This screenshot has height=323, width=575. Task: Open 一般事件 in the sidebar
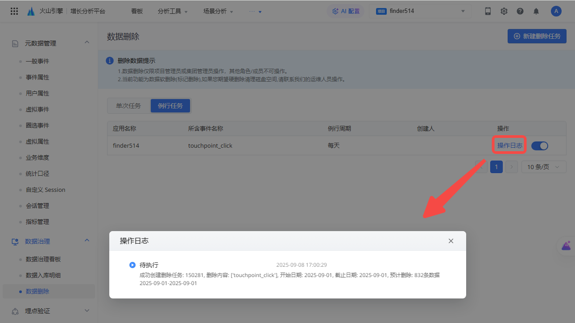tap(37, 61)
